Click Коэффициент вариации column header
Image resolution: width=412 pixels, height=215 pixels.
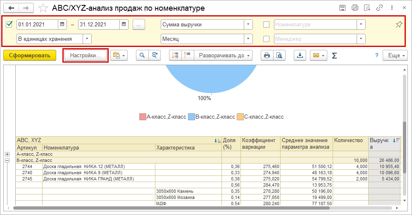tap(261, 143)
